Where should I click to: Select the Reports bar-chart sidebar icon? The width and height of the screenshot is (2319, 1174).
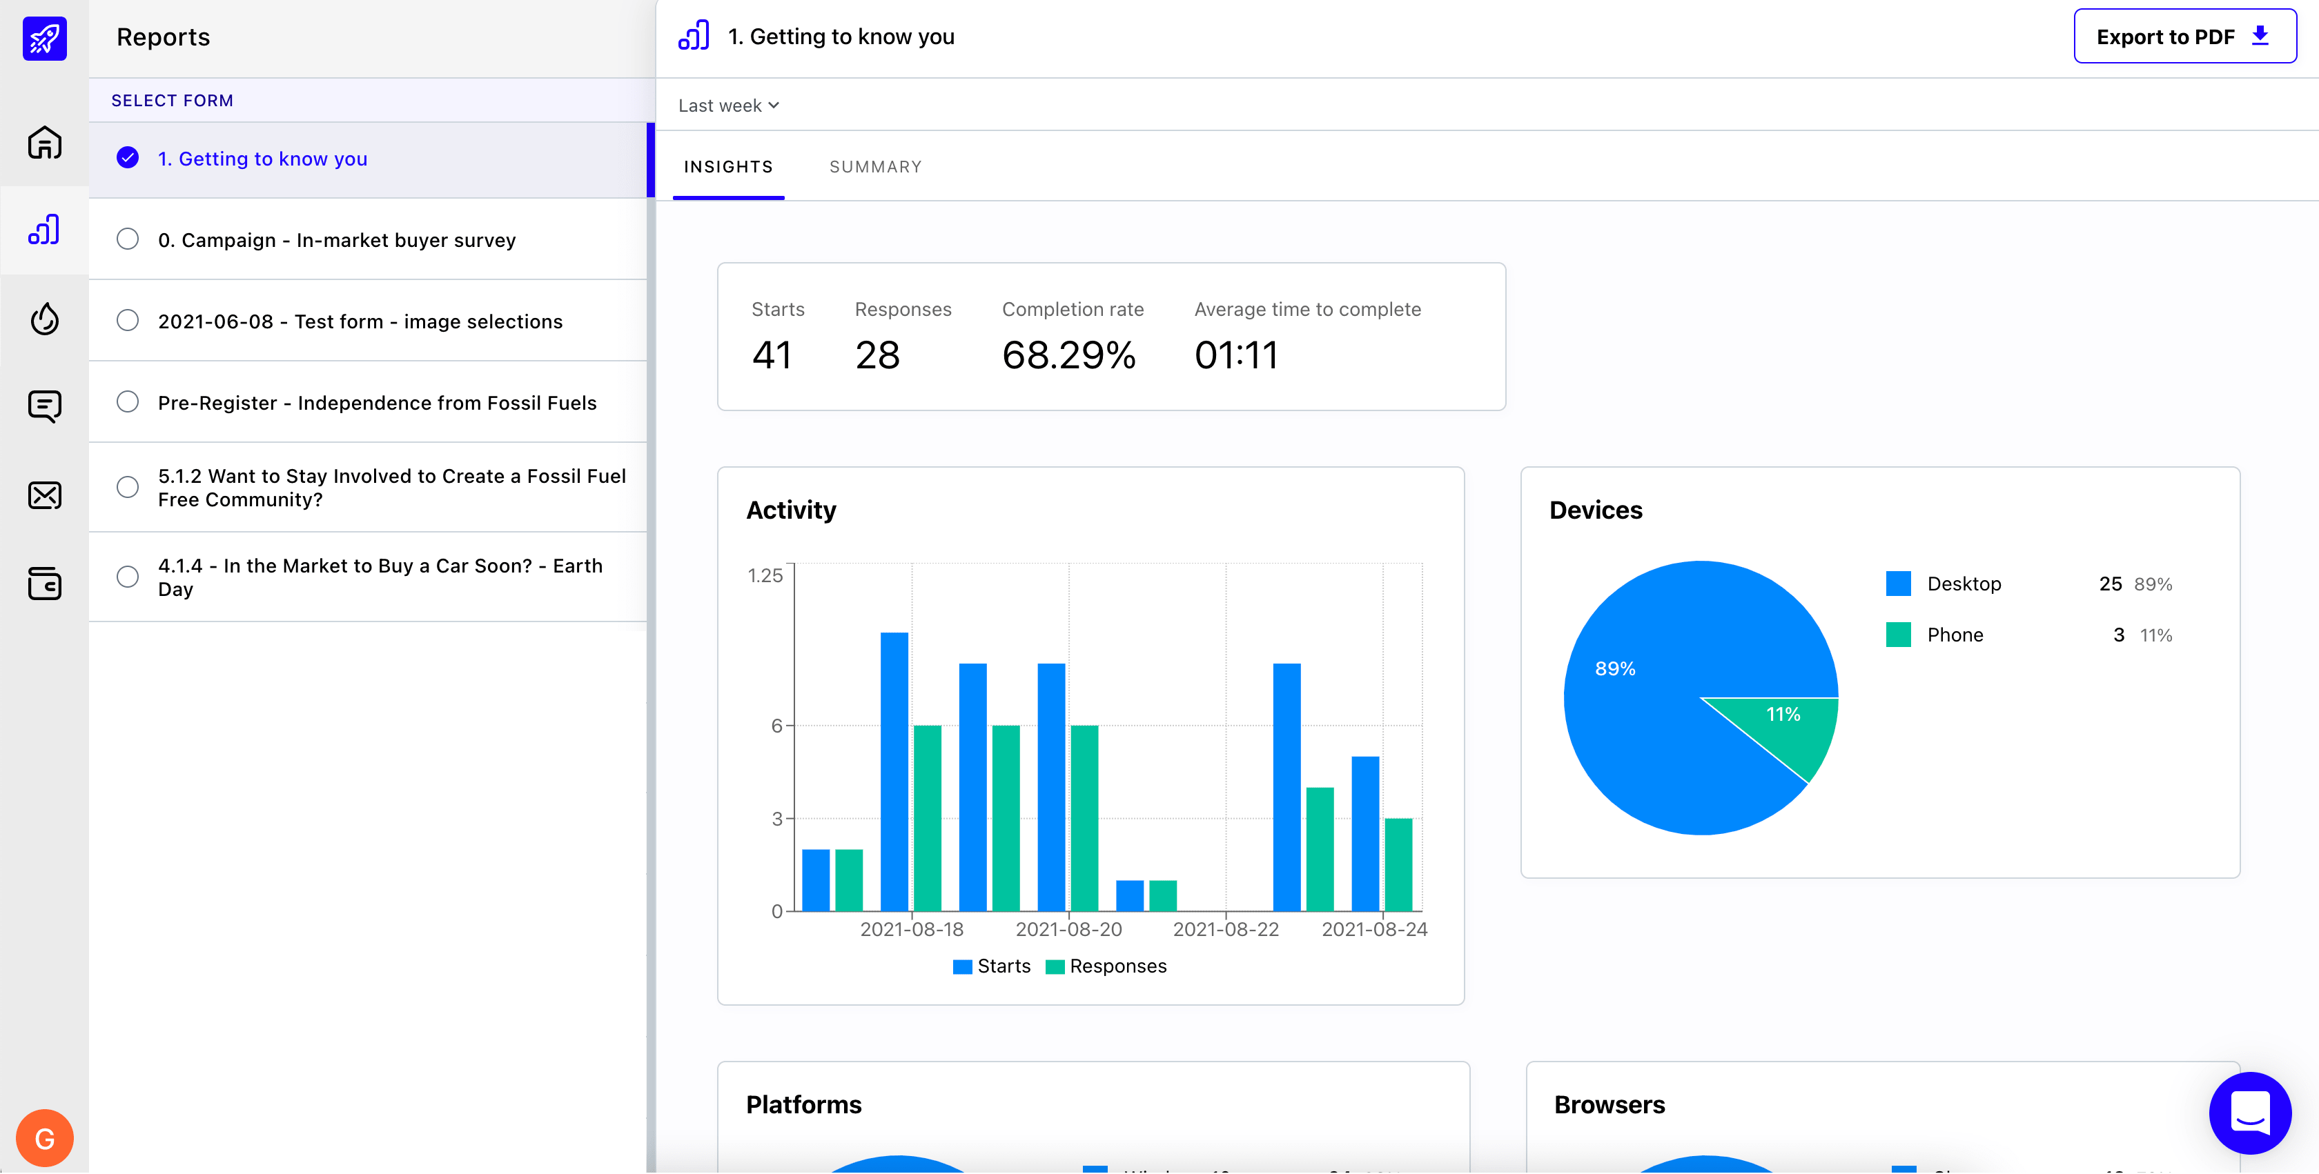pyautogui.click(x=43, y=230)
